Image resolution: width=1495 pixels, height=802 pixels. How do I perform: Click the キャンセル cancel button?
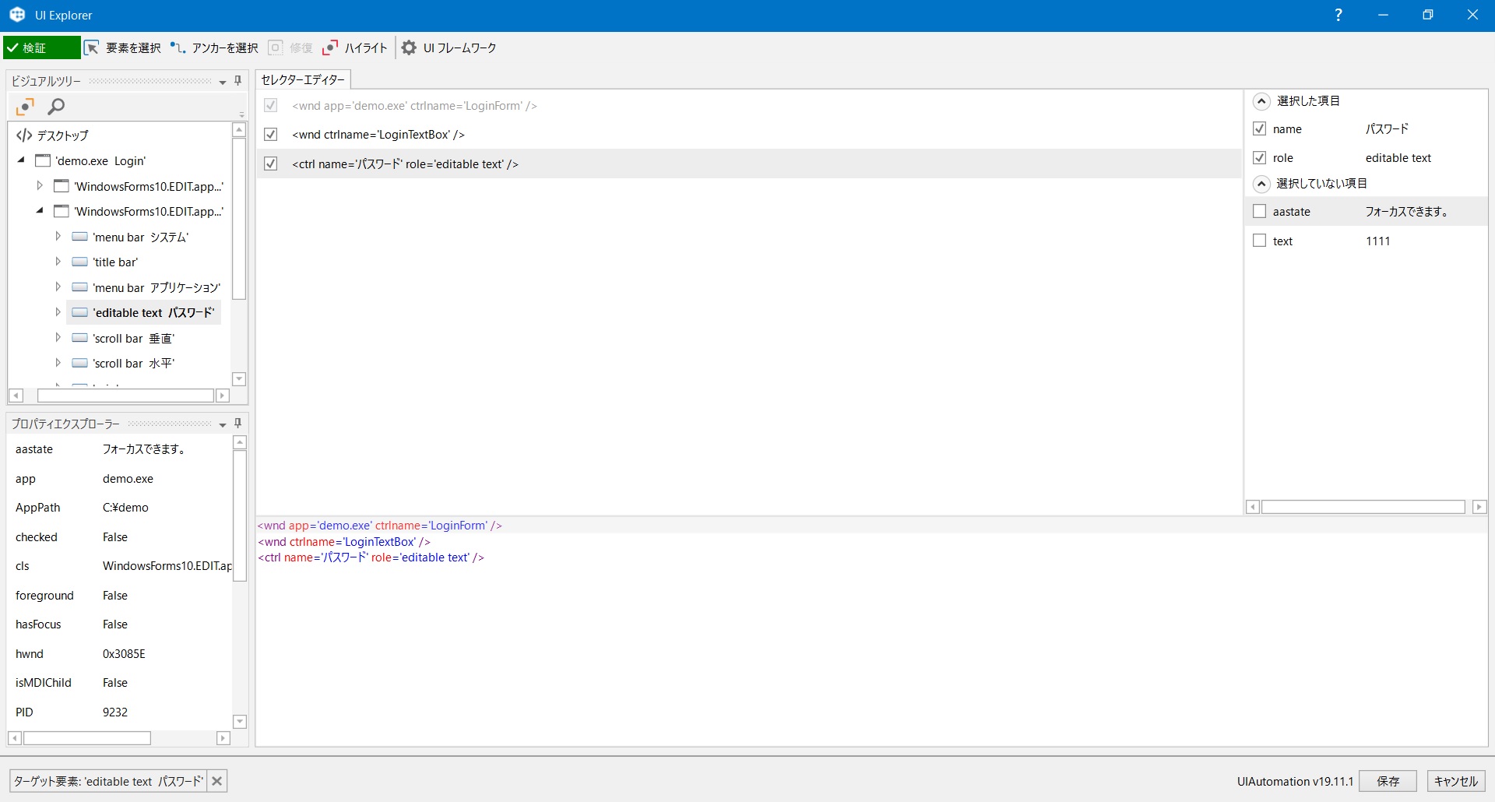pos(1456,781)
